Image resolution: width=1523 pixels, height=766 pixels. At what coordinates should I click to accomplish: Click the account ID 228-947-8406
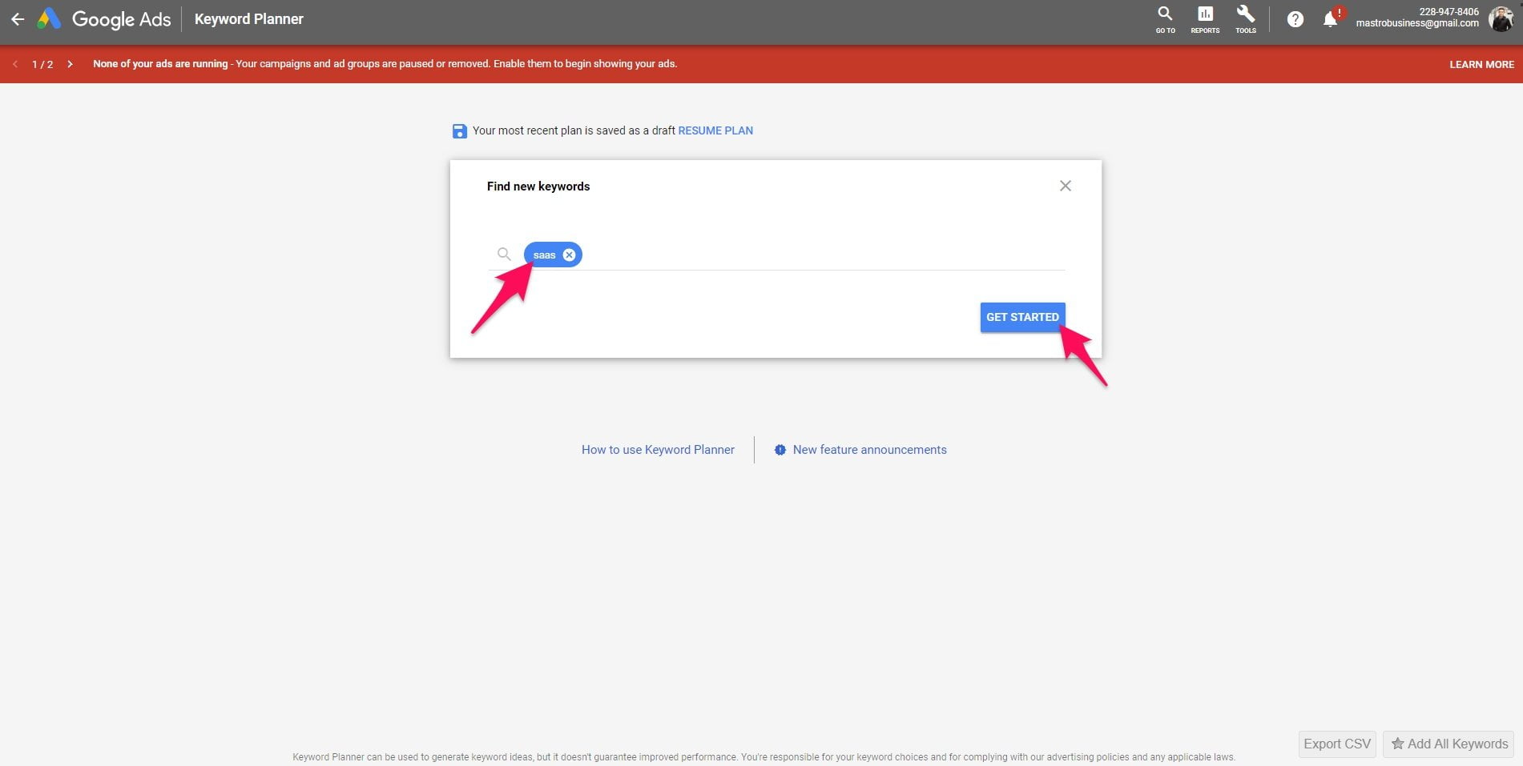[x=1448, y=11]
